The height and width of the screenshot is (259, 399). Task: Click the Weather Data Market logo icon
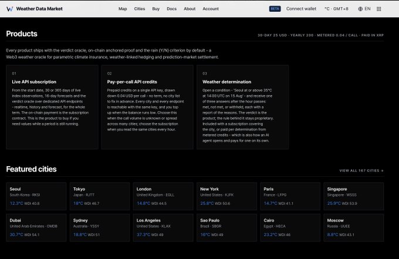click(9, 9)
